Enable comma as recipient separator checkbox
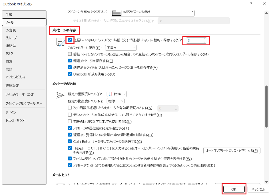271x195 pixels. click(x=70, y=121)
